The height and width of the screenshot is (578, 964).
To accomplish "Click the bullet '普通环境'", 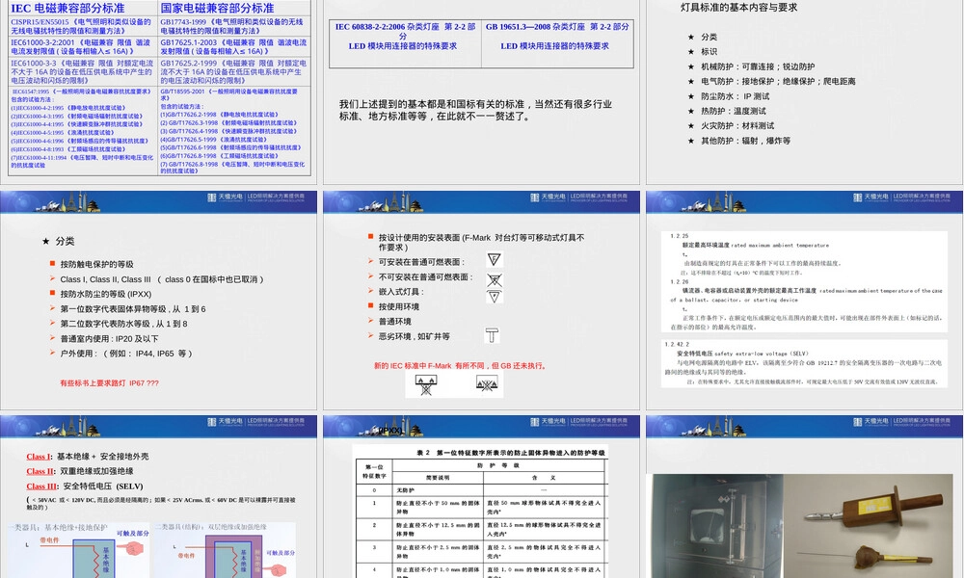I will tap(394, 321).
